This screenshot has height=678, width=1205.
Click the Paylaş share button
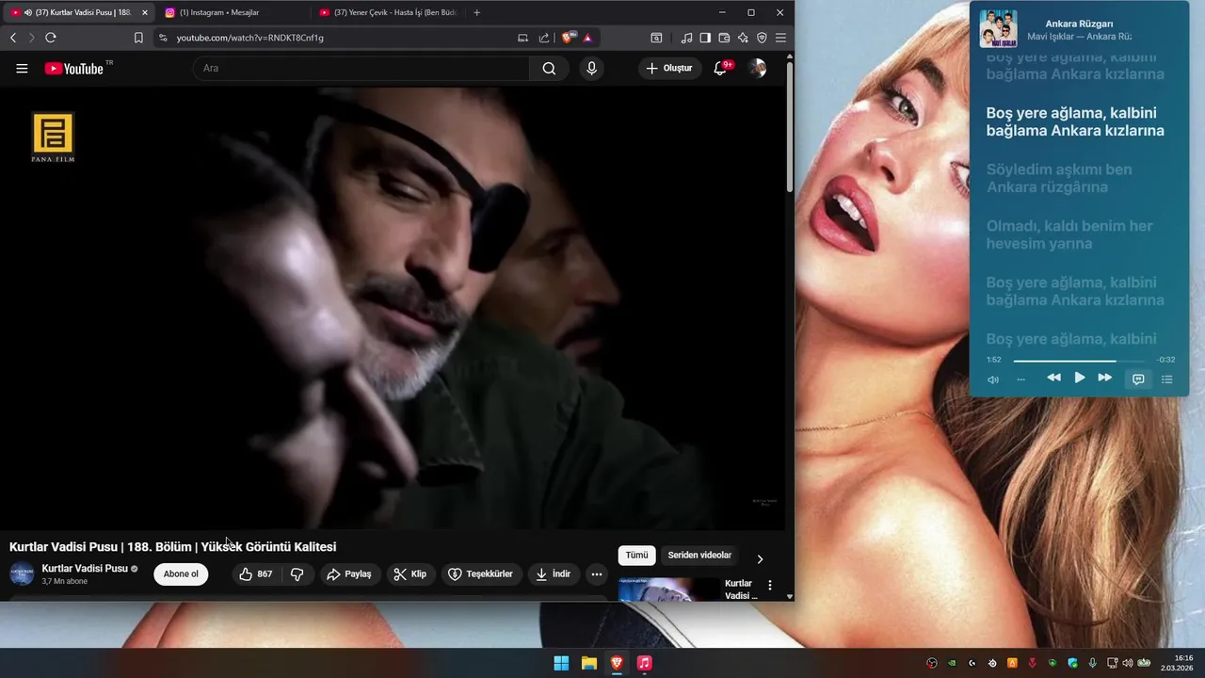(x=349, y=574)
